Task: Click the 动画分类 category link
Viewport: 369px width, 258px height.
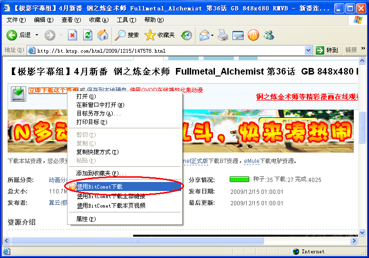Action: (x=58, y=180)
